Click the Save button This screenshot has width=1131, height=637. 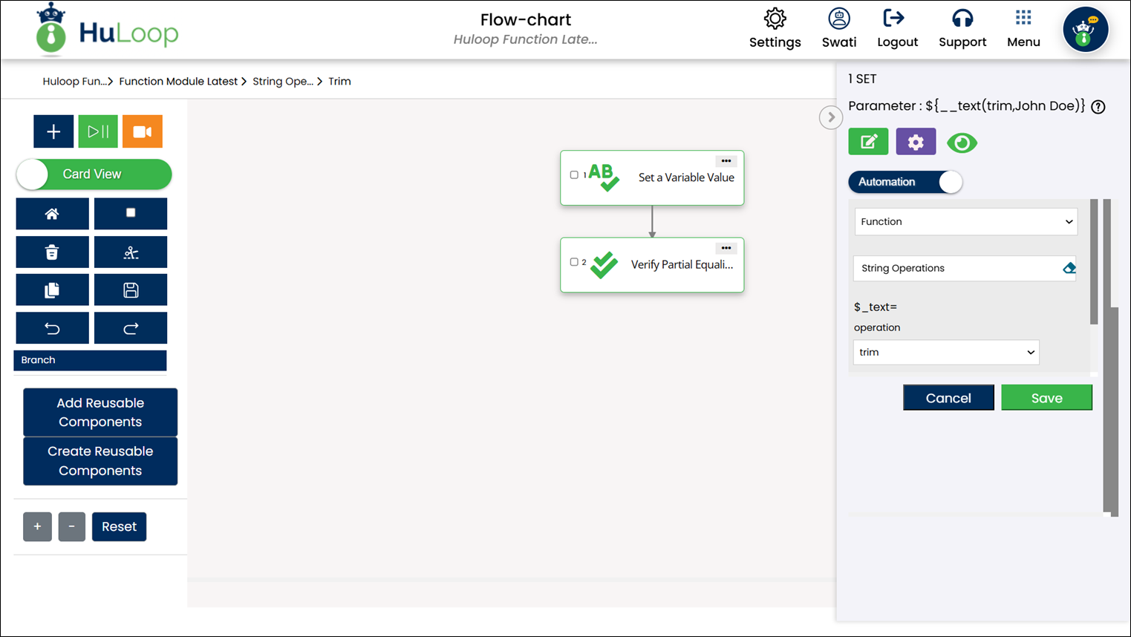pos(1046,398)
